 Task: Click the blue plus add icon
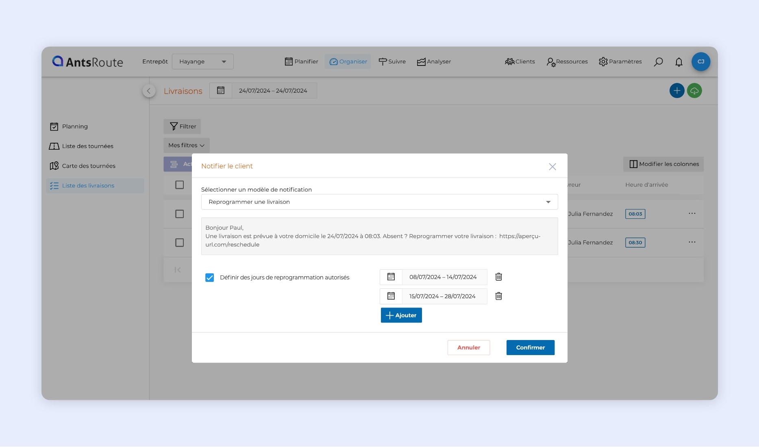point(676,91)
